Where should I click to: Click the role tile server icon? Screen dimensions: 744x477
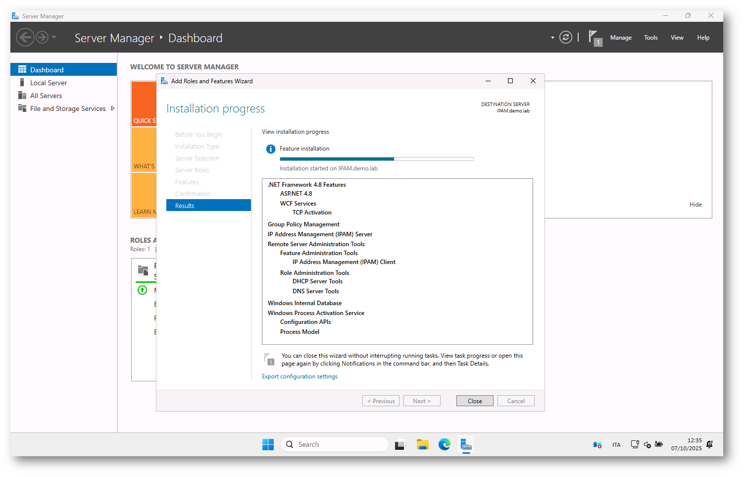[x=143, y=270]
